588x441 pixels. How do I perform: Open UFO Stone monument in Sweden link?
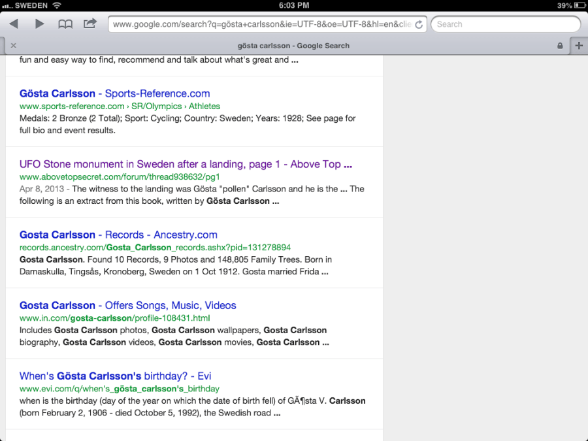click(x=186, y=164)
